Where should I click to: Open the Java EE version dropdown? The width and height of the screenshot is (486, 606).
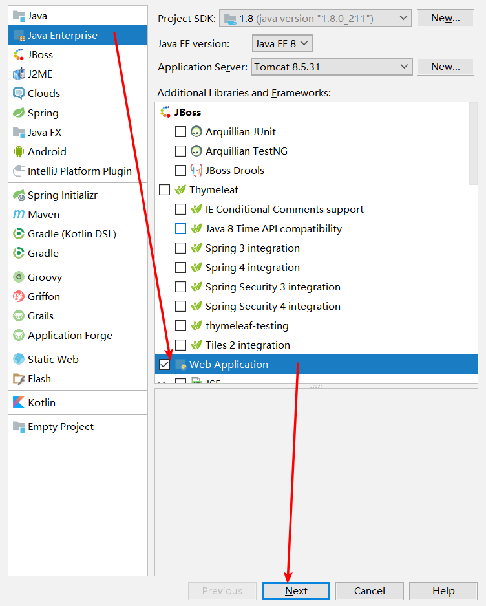(282, 44)
